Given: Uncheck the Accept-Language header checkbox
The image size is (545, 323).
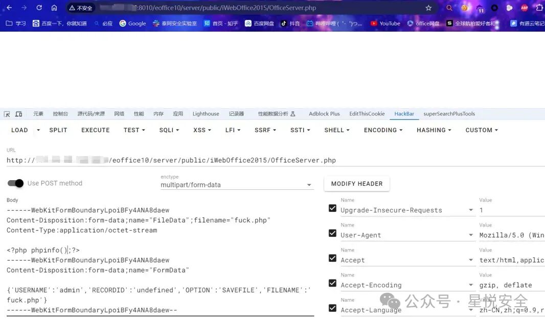Looking at the screenshot, I should (332, 308).
